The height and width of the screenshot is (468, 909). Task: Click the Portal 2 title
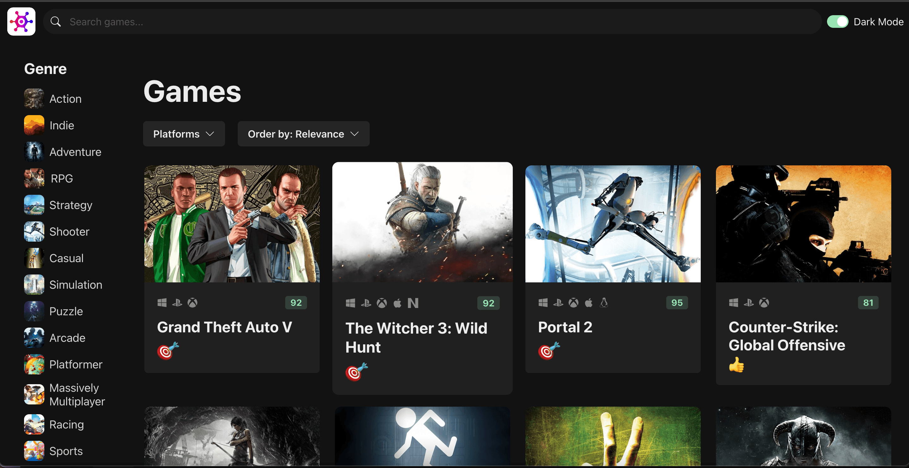(x=565, y=327)
